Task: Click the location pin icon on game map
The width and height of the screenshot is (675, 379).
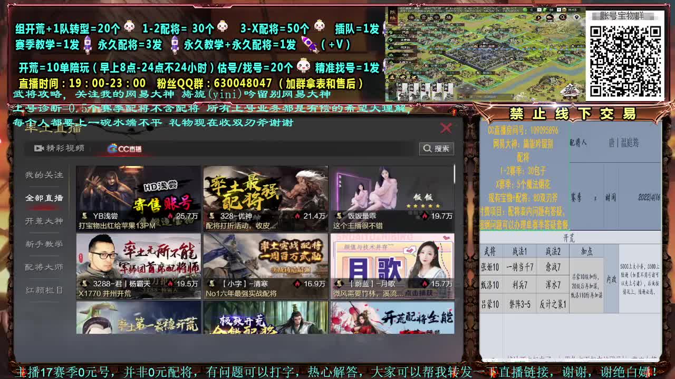Action: coord(577,17)
